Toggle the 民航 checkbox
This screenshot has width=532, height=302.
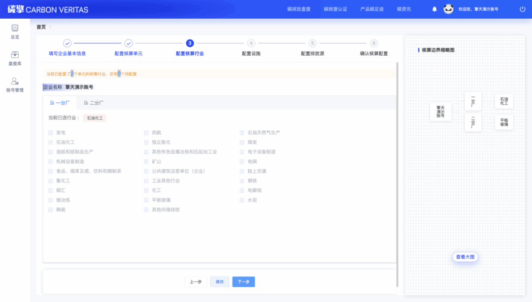click(146, 132)
